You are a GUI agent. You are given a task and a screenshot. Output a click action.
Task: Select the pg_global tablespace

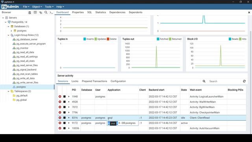point(21,100)
